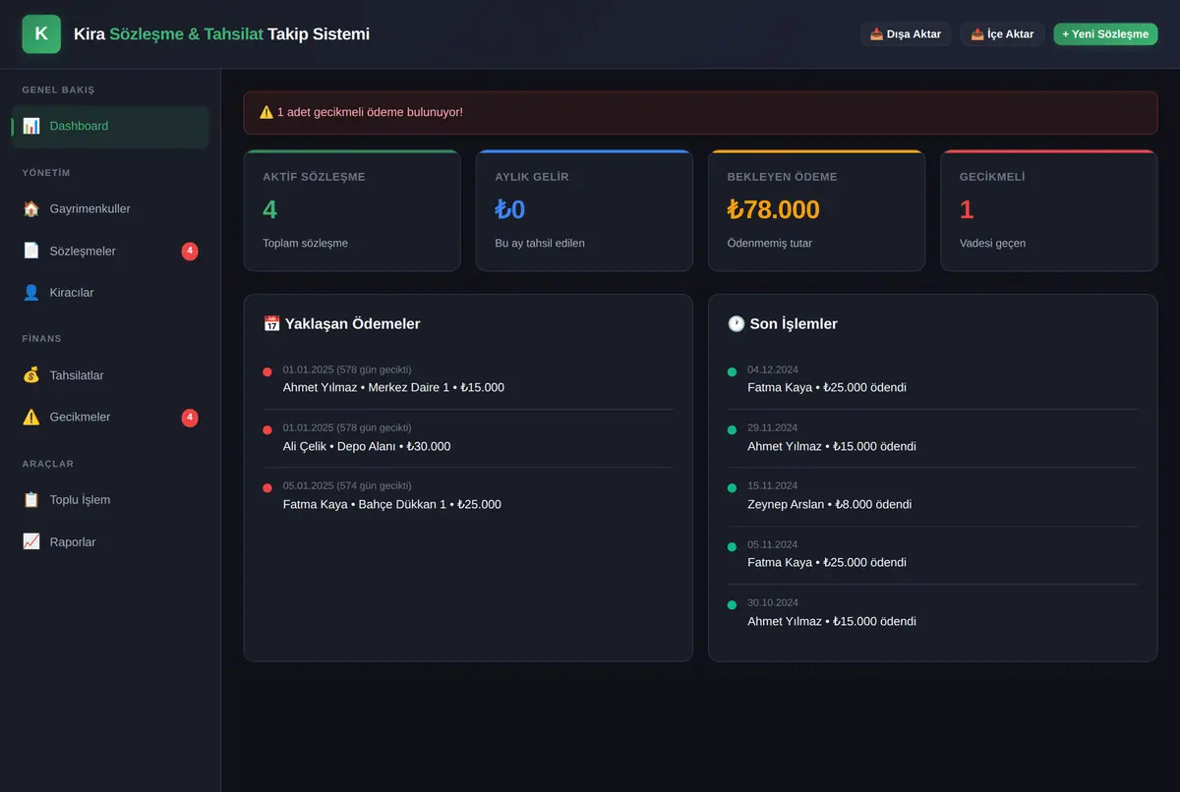Click the Dashboard chart icon in sidebar
The height and width of the screenshot is (792, 1180).
tap(31, 126)
